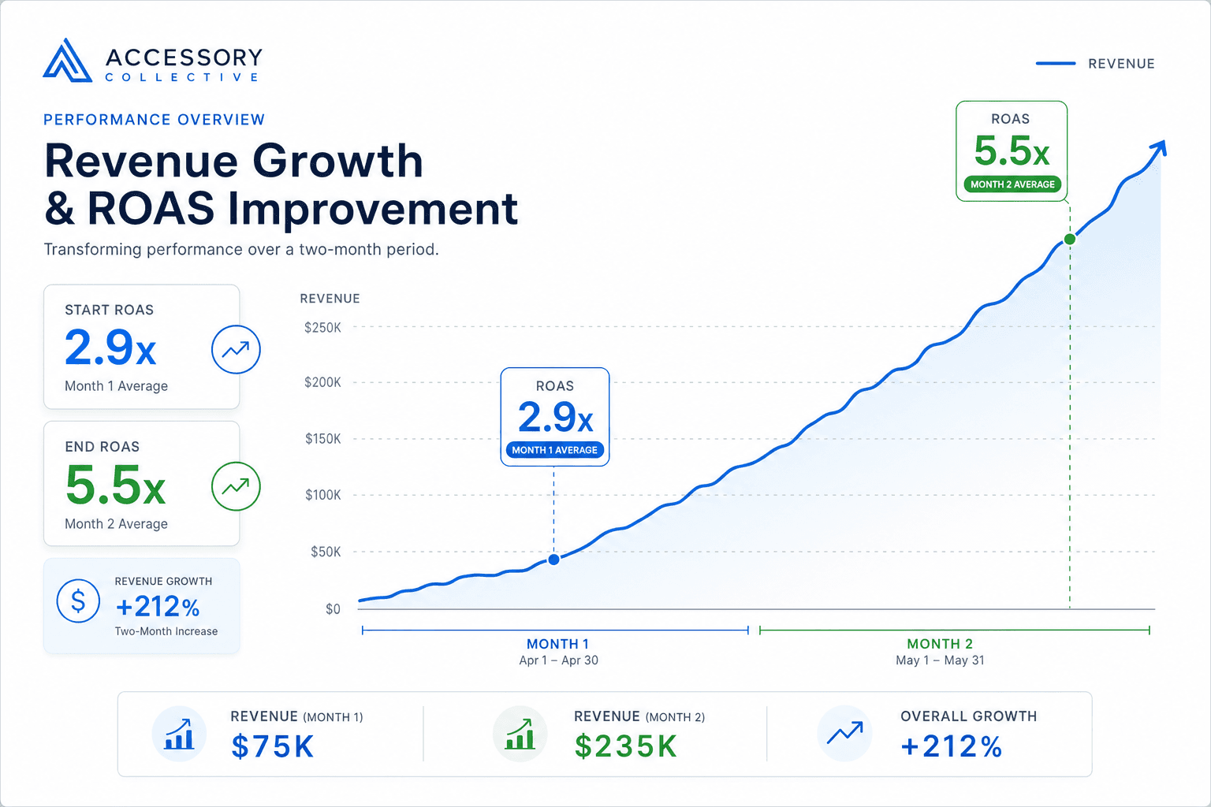
Task: Click the $250K axis label
Action: (x=323, y=328)
